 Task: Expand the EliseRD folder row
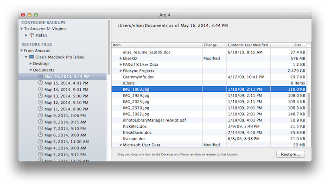[121, 58]
